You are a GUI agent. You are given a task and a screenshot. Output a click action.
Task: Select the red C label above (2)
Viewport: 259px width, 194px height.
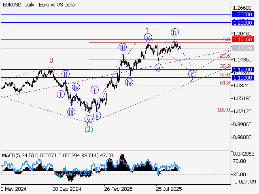pos(88,124)
